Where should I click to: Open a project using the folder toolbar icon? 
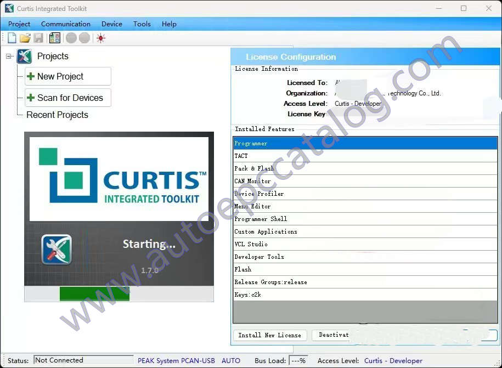[25, 37]
